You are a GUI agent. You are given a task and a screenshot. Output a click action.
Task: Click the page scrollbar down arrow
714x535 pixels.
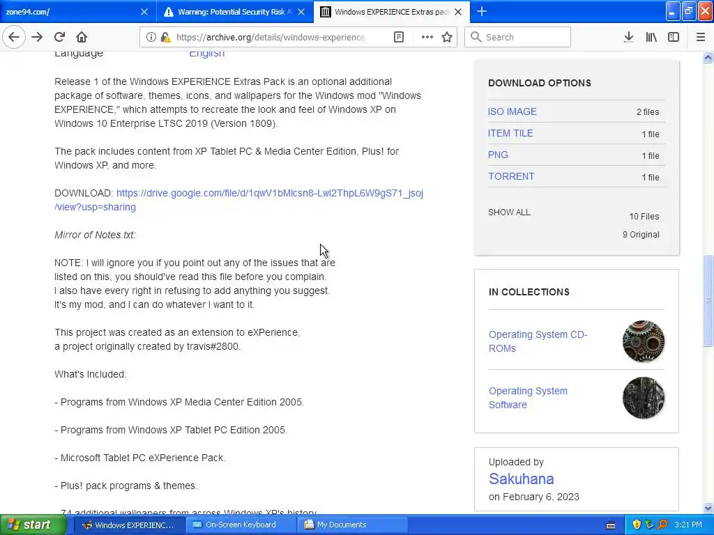(x=708, y=508)
